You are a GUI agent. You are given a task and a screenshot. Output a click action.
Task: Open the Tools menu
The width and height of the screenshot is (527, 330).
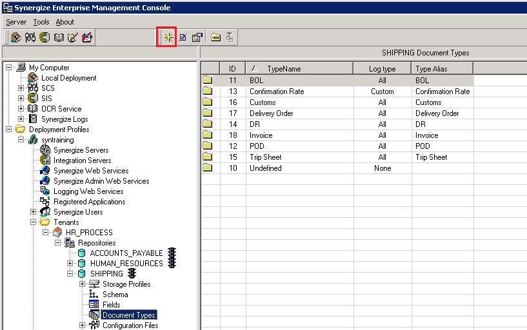point(41,22)
